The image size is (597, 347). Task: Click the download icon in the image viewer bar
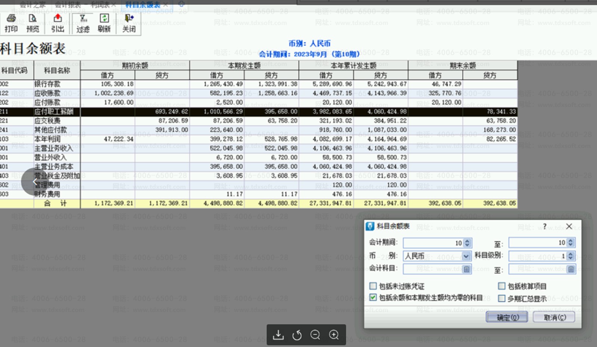click(x=278, y=335)
